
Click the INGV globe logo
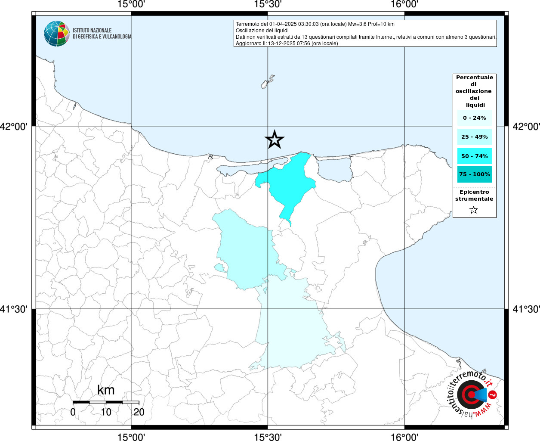56,34
